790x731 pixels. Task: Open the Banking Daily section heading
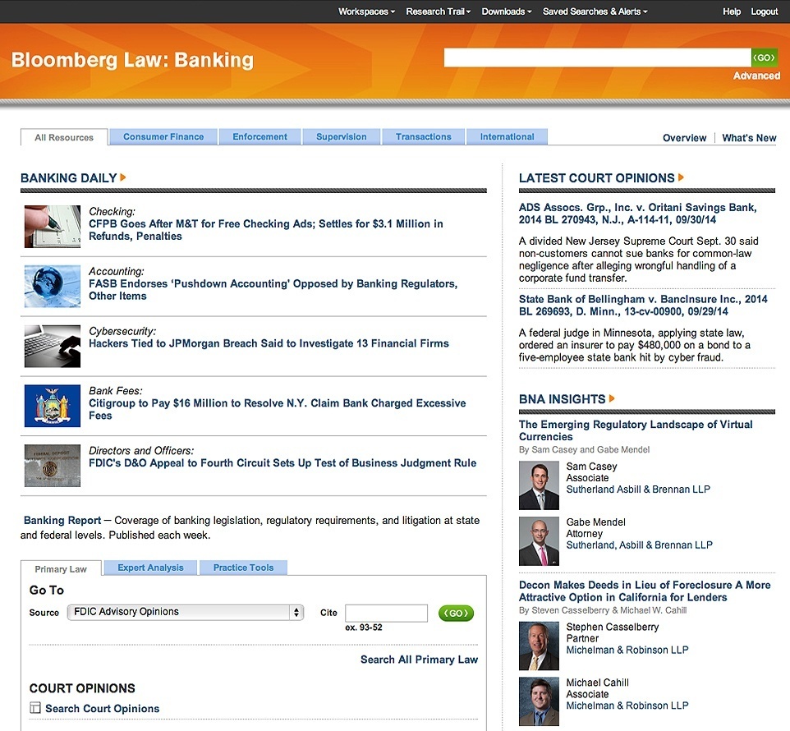click(x=68, y=178)
